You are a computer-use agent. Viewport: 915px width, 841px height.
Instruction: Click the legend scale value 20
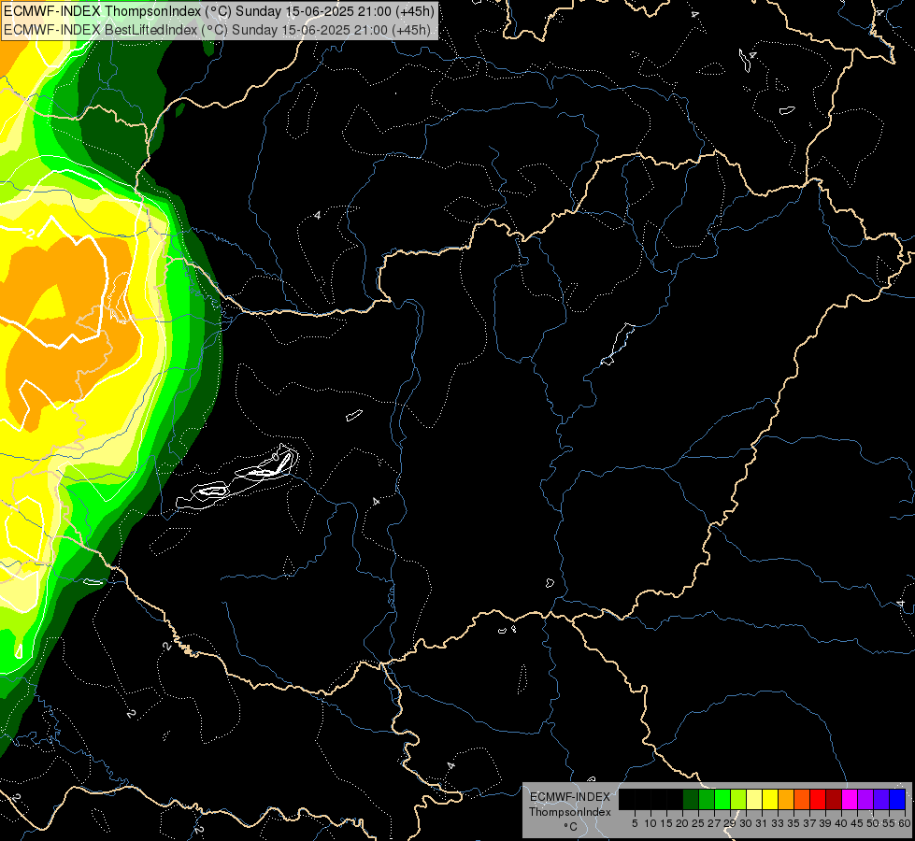(682, 823)
